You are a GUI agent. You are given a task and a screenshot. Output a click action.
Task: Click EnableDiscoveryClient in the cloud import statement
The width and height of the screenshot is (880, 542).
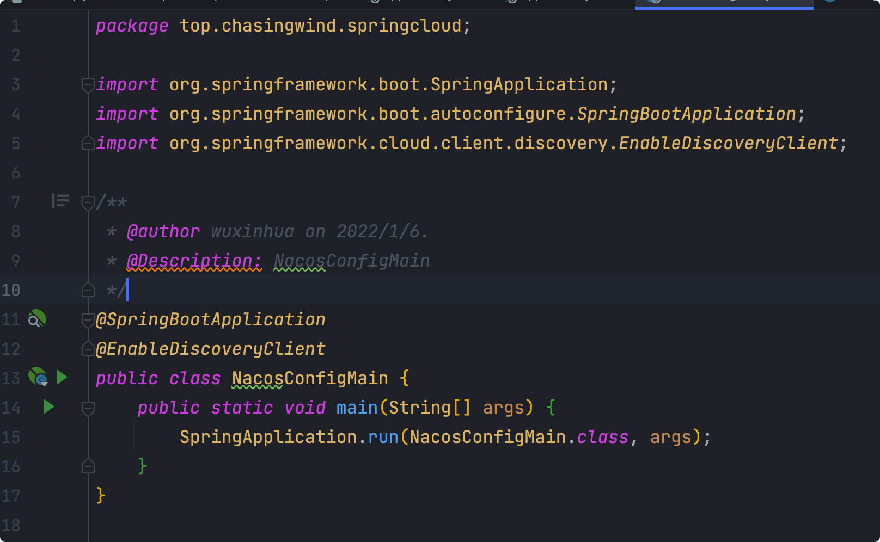[729, 144]
